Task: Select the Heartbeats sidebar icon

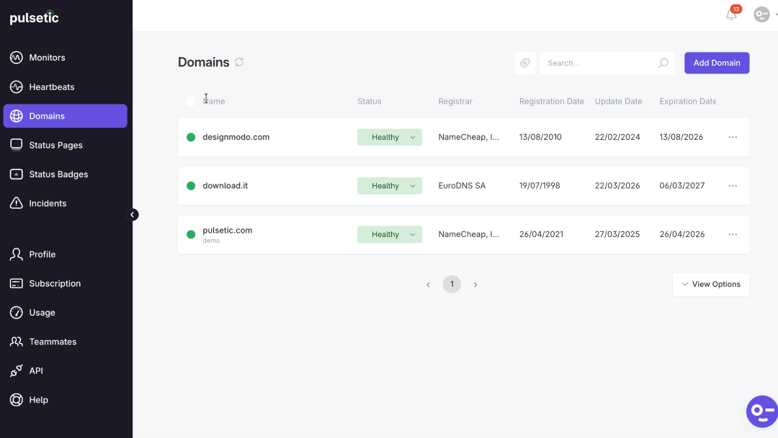Action: (x=16, y=86)
